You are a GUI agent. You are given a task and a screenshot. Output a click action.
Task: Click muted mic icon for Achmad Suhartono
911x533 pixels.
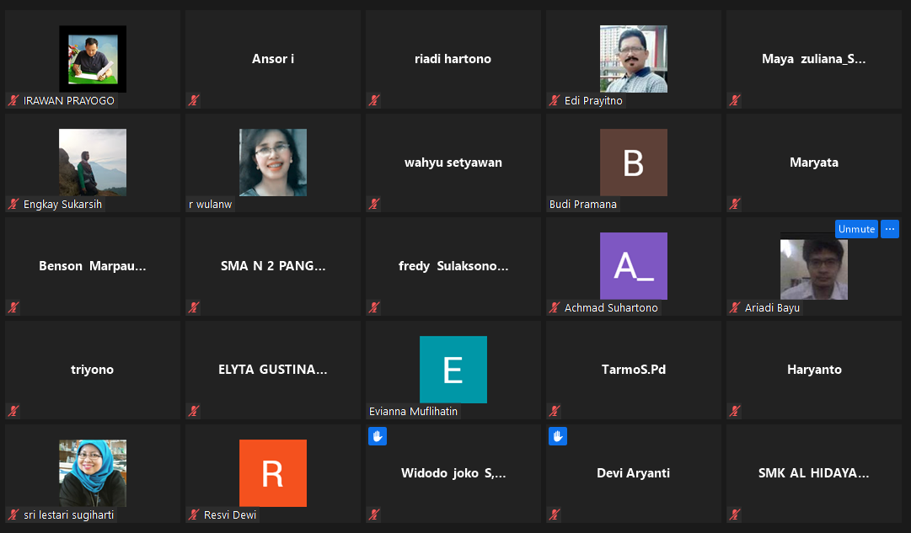(x=555, y=307)
